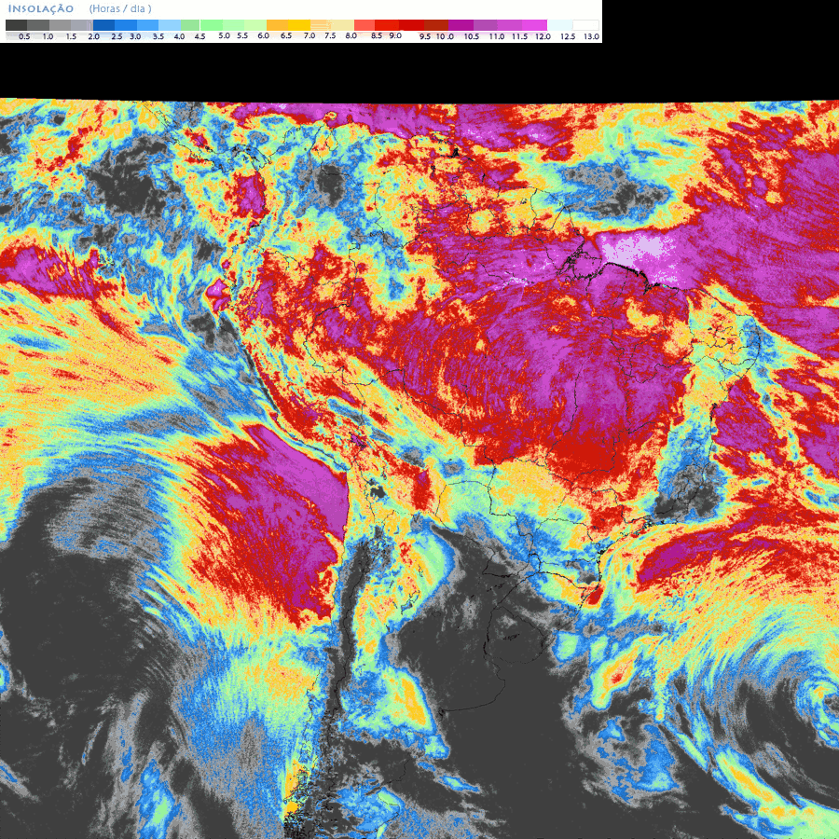The width and height of the screenshot is (839, 839).
Task: Click the '1.0' legend value
Action: 48,36
